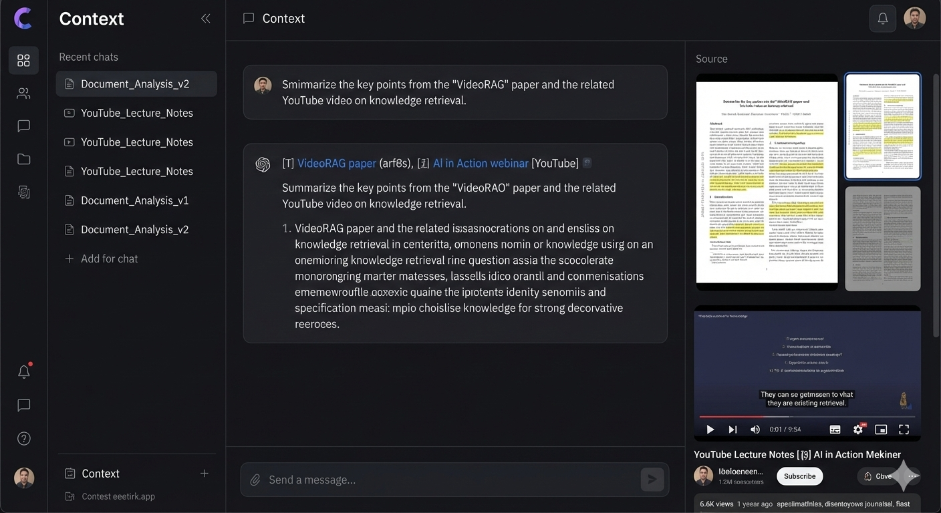The width and height of the screenshot is (941, 513).
Task: Open the people/team icon in left rail
Action: tap(23, 94)
